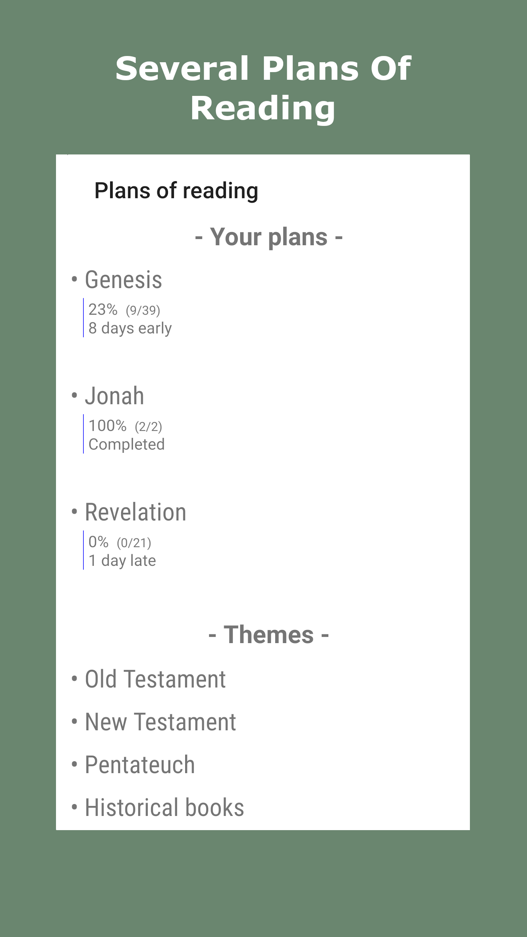527x937 pixels.
Task: Select the Pentateuch theme
Action: (140, 765)
